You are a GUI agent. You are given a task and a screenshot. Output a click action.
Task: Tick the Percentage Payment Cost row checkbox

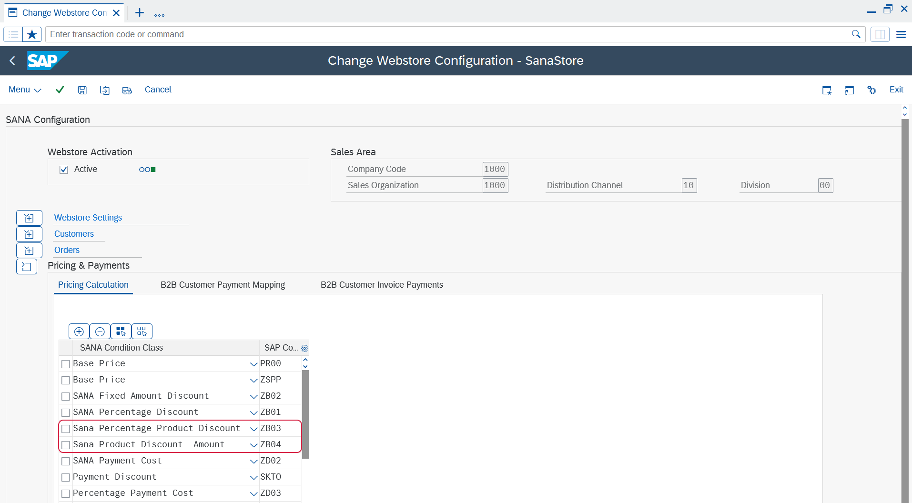(66, 493)
